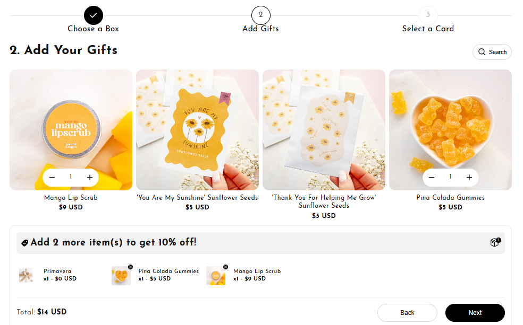The width and height of the screenshot is (523, 325).
Task: Increase Mango Lip Scrub quantity with plus
Action: pyautogui.click(x=90, y=178)
